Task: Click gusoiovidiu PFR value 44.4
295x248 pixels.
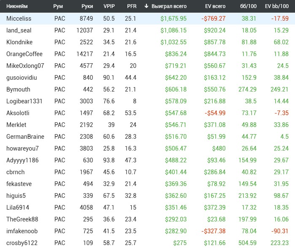Action: click(130, 78)
